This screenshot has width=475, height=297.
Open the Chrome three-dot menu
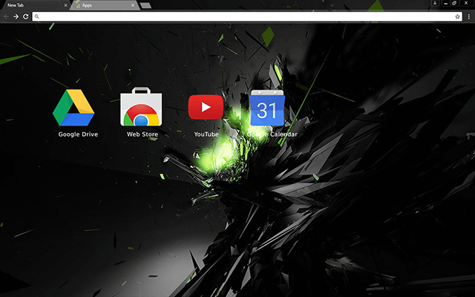pos(469,16)
